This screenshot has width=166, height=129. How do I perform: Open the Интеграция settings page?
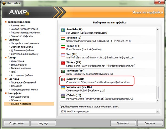pyautogui.click(x=18, y=61)
